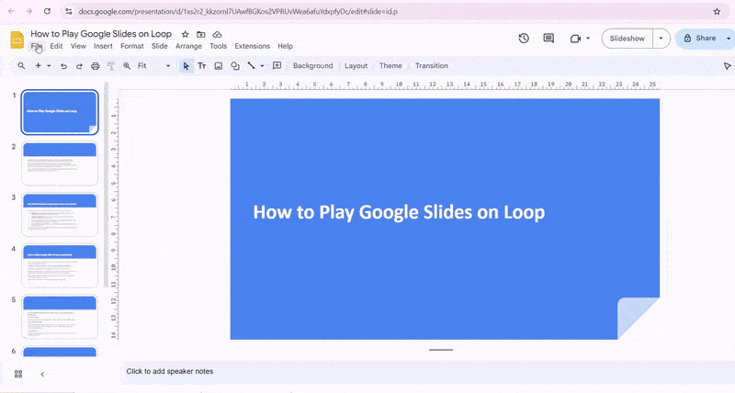Star this presentation
Screen dimensions: 735x393
185,34
